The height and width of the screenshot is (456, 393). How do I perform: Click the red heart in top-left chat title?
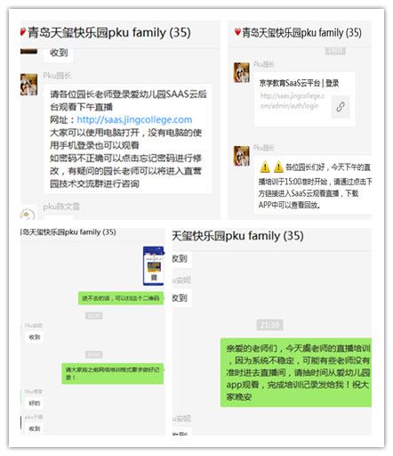point(23,32)
